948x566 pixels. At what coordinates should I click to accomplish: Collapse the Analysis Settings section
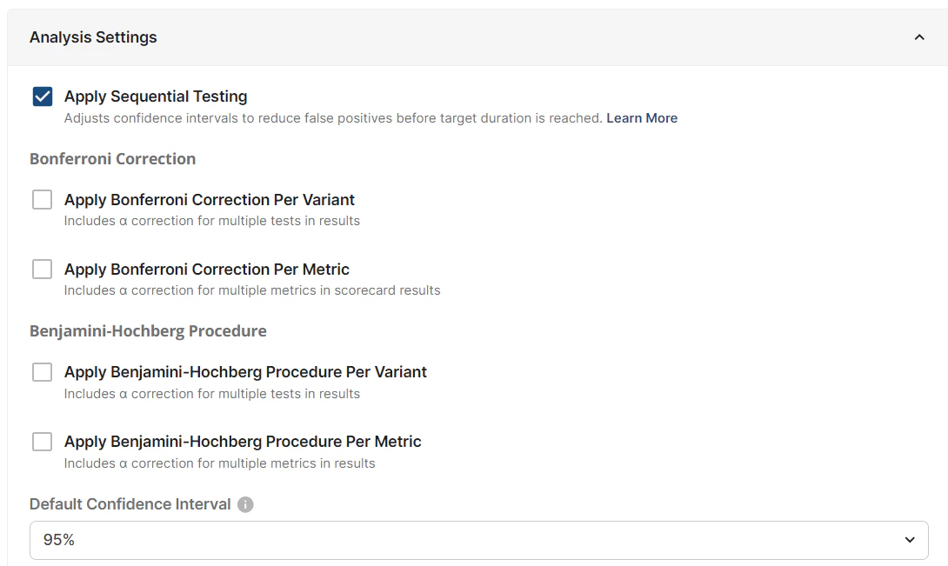[x=919, y=37]
